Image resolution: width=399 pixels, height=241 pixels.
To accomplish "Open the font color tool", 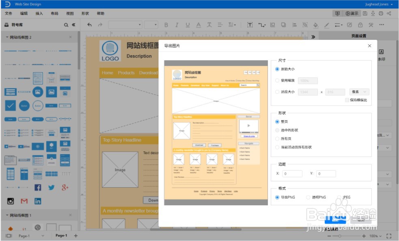I will 198,25.
